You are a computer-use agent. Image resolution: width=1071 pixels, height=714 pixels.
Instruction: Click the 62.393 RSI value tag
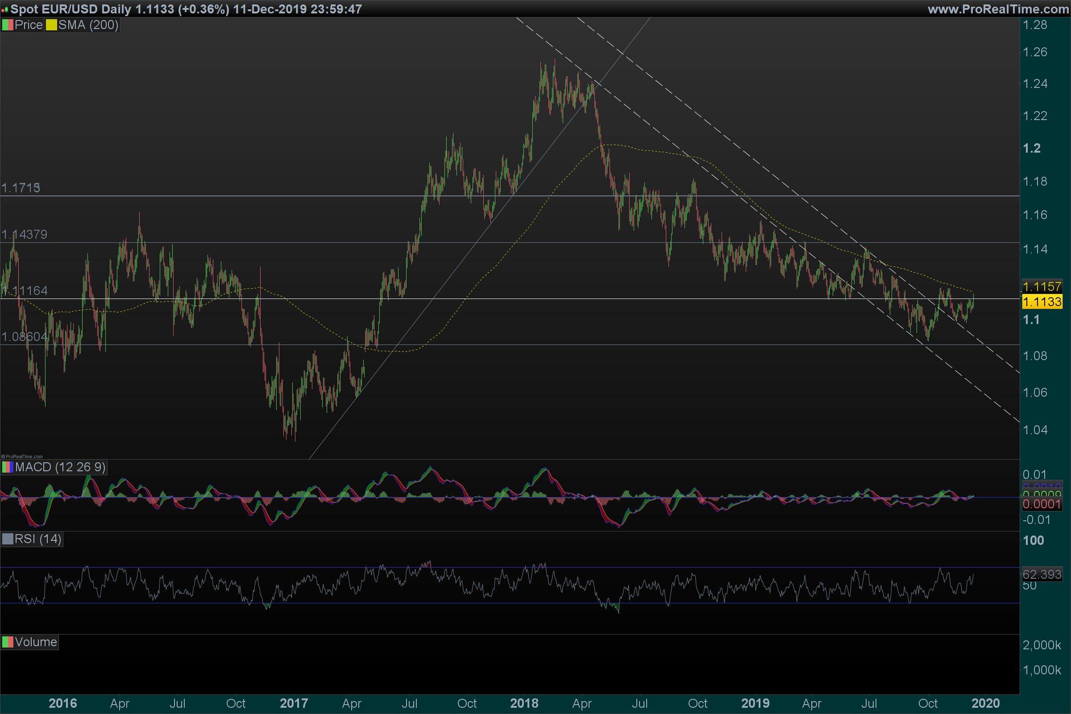pos(1042,574)
